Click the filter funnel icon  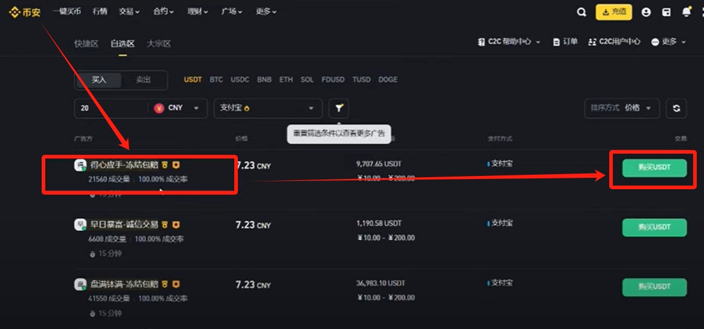pyautogui.click(x=339, y=108)
